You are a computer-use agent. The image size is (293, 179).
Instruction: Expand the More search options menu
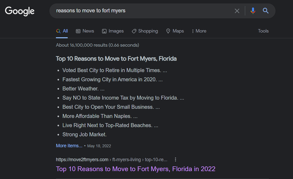point(199,31)
